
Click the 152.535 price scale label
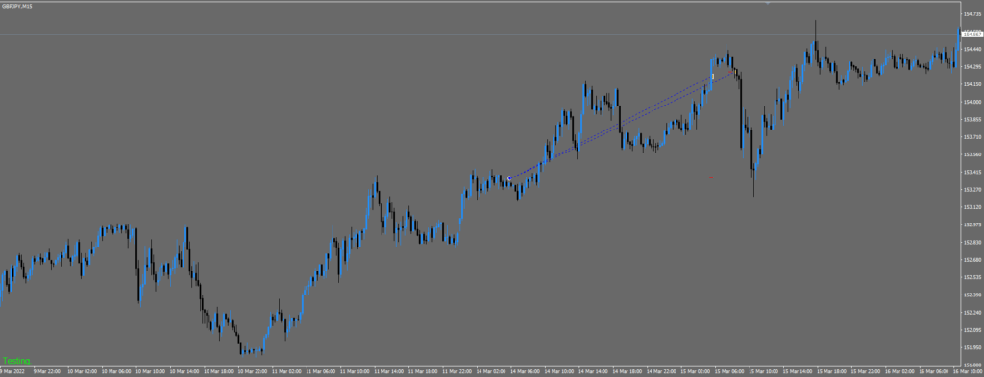coord(972,277)
